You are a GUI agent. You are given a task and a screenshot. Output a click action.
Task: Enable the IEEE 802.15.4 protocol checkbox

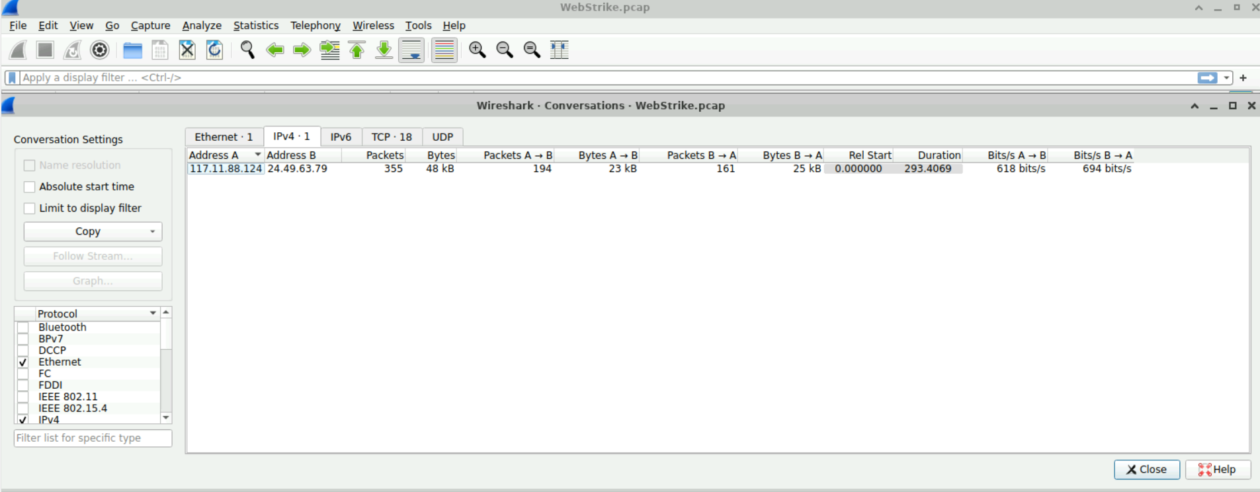pyautogui.click(x=23, y=409)
